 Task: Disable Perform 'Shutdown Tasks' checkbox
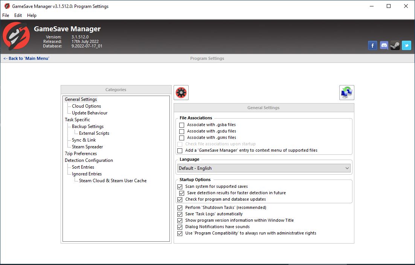pos(180,208)
